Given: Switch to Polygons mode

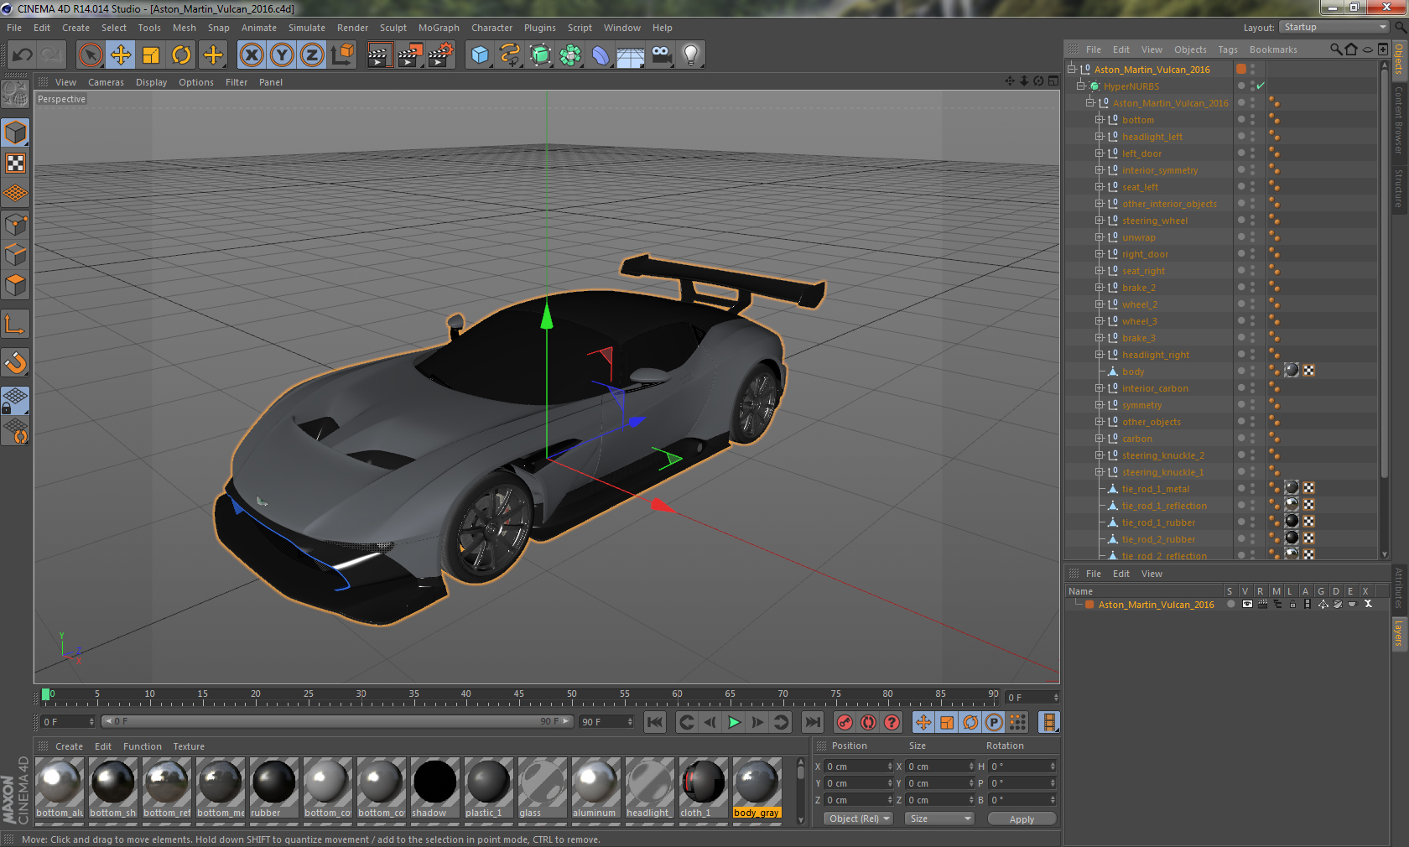Looking at the screenshot, I should click(x=15, y=285).
